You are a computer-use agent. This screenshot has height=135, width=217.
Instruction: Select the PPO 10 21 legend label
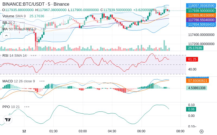pyautogui.click(x=11, y=107)
